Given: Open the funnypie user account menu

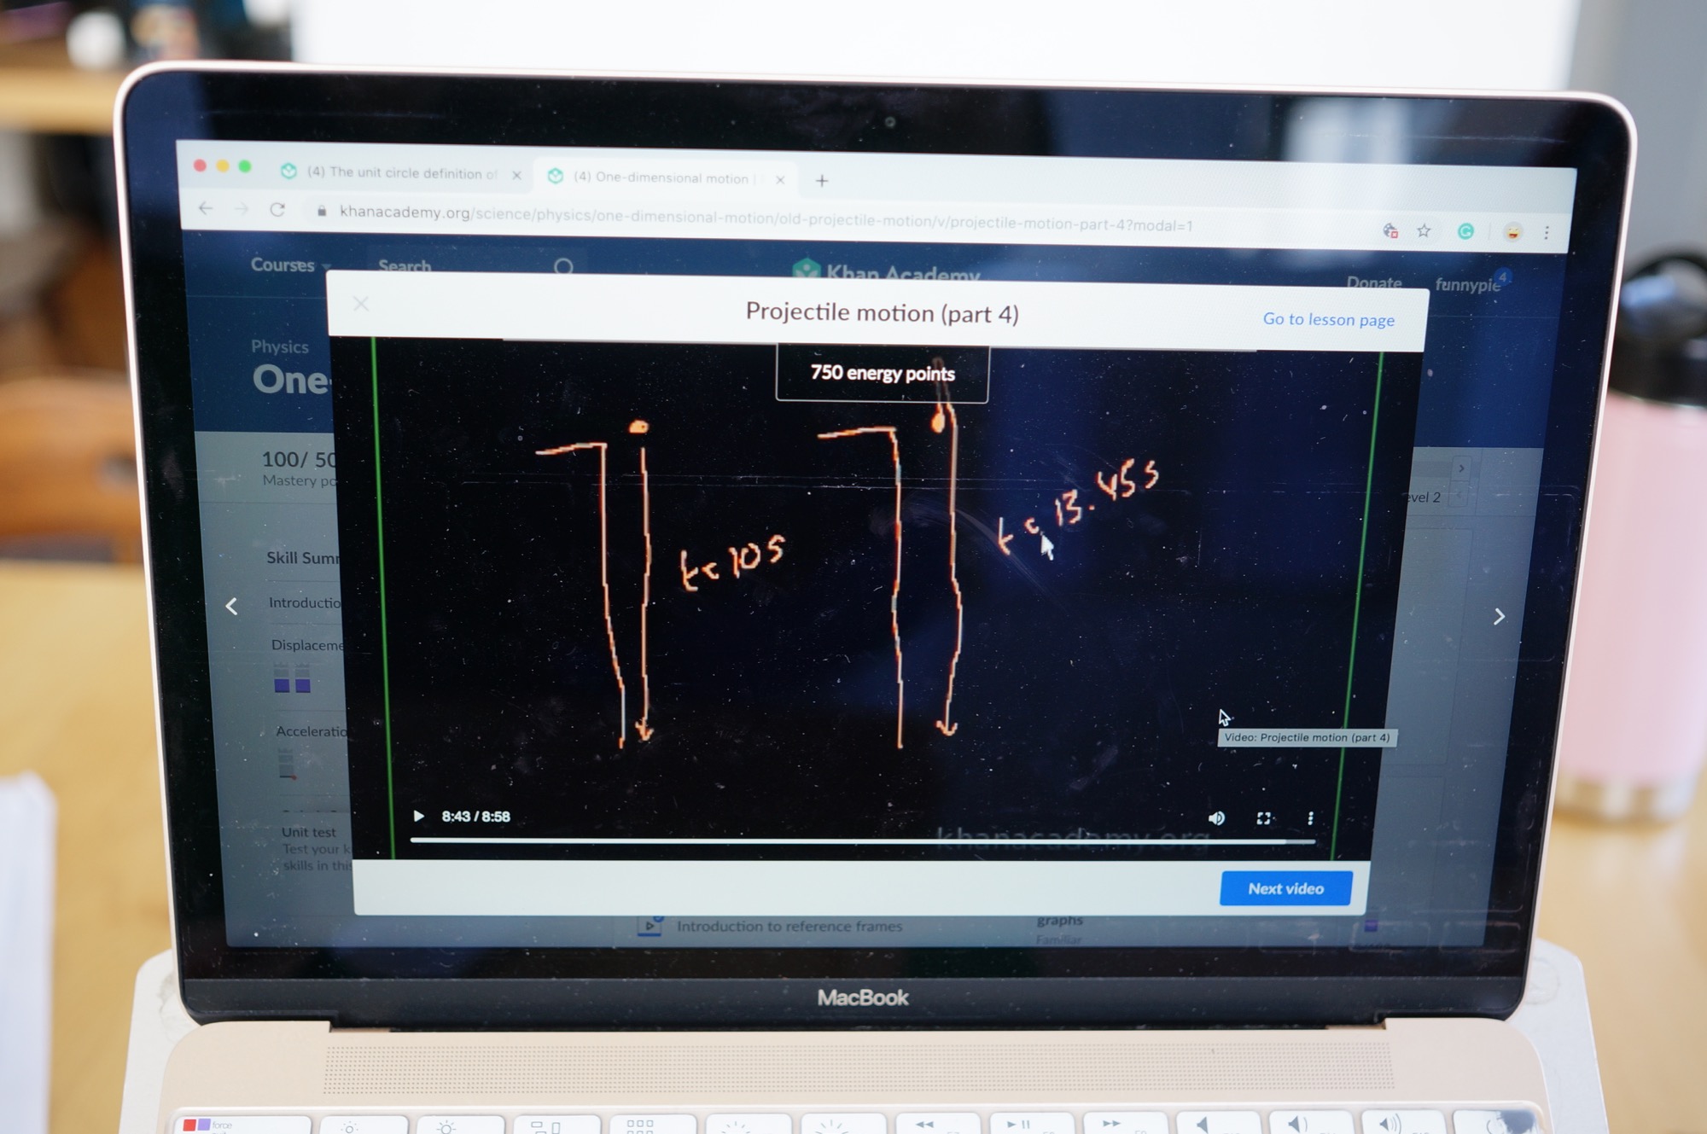Looking at the screenshot, I should (x=1468, y=285).
